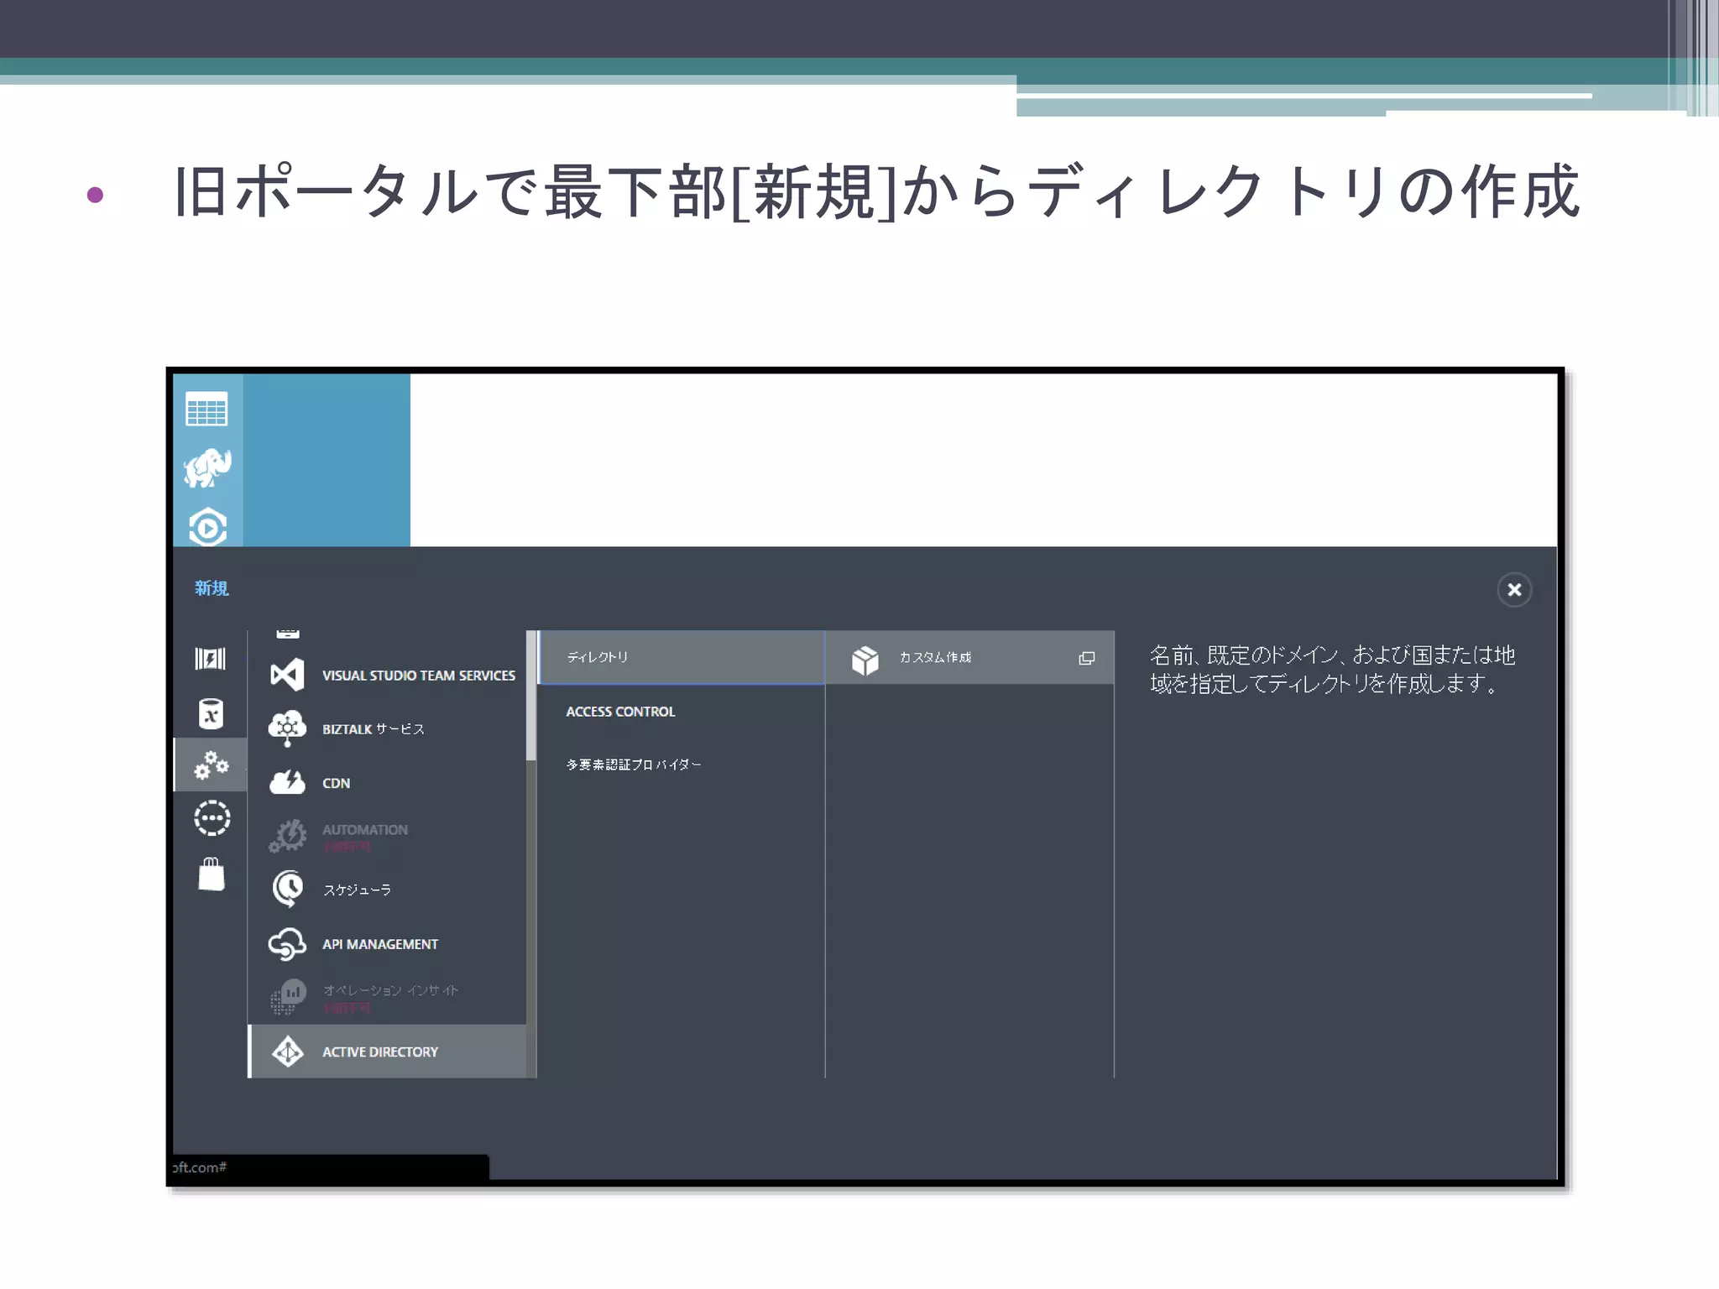Open the Network Services dotted circle icon

[x=212, y=817]
